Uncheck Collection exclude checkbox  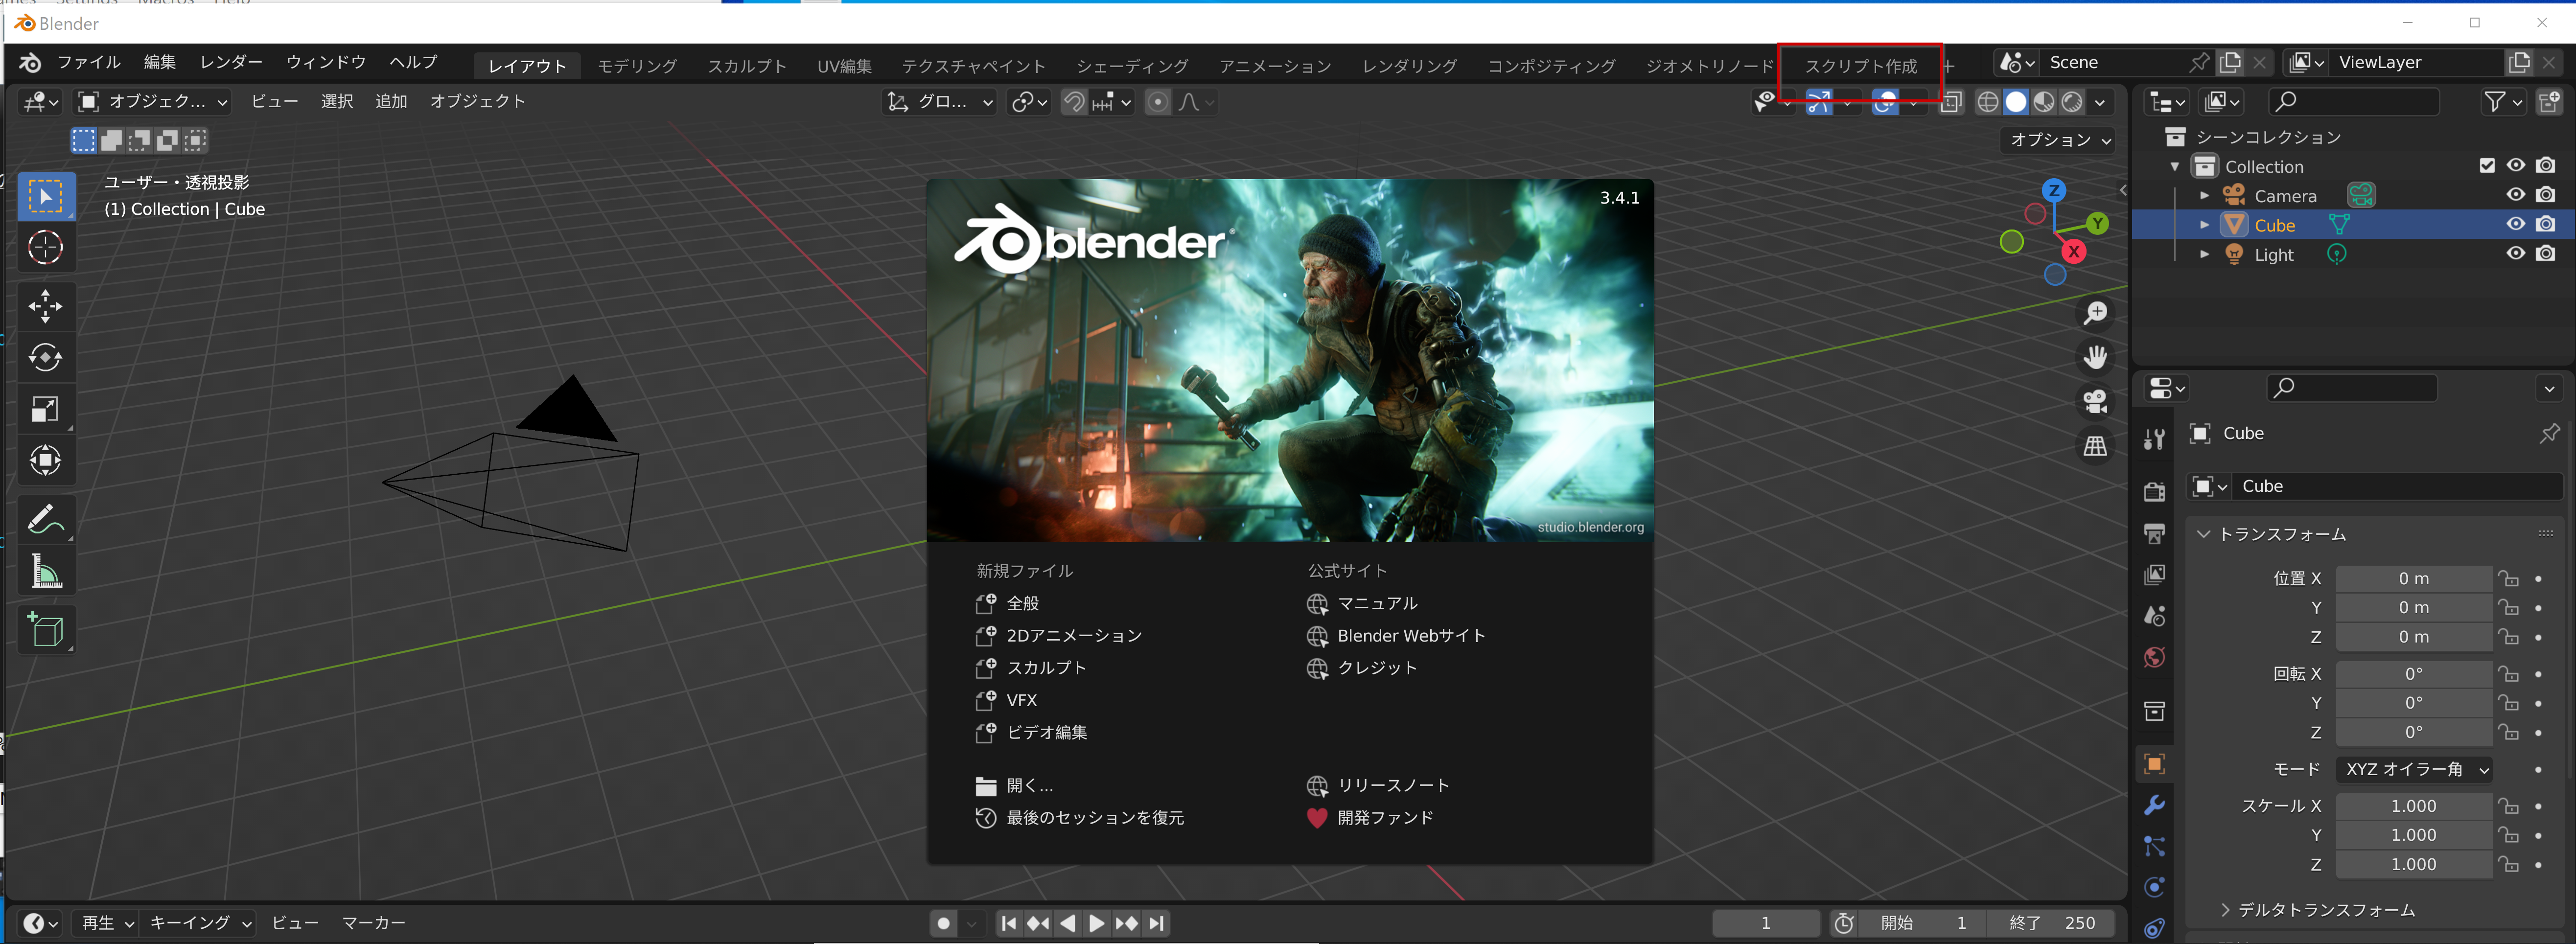[x=2487, y=166]
